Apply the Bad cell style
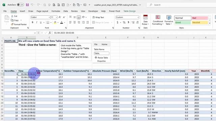 (x=200, y=18)
